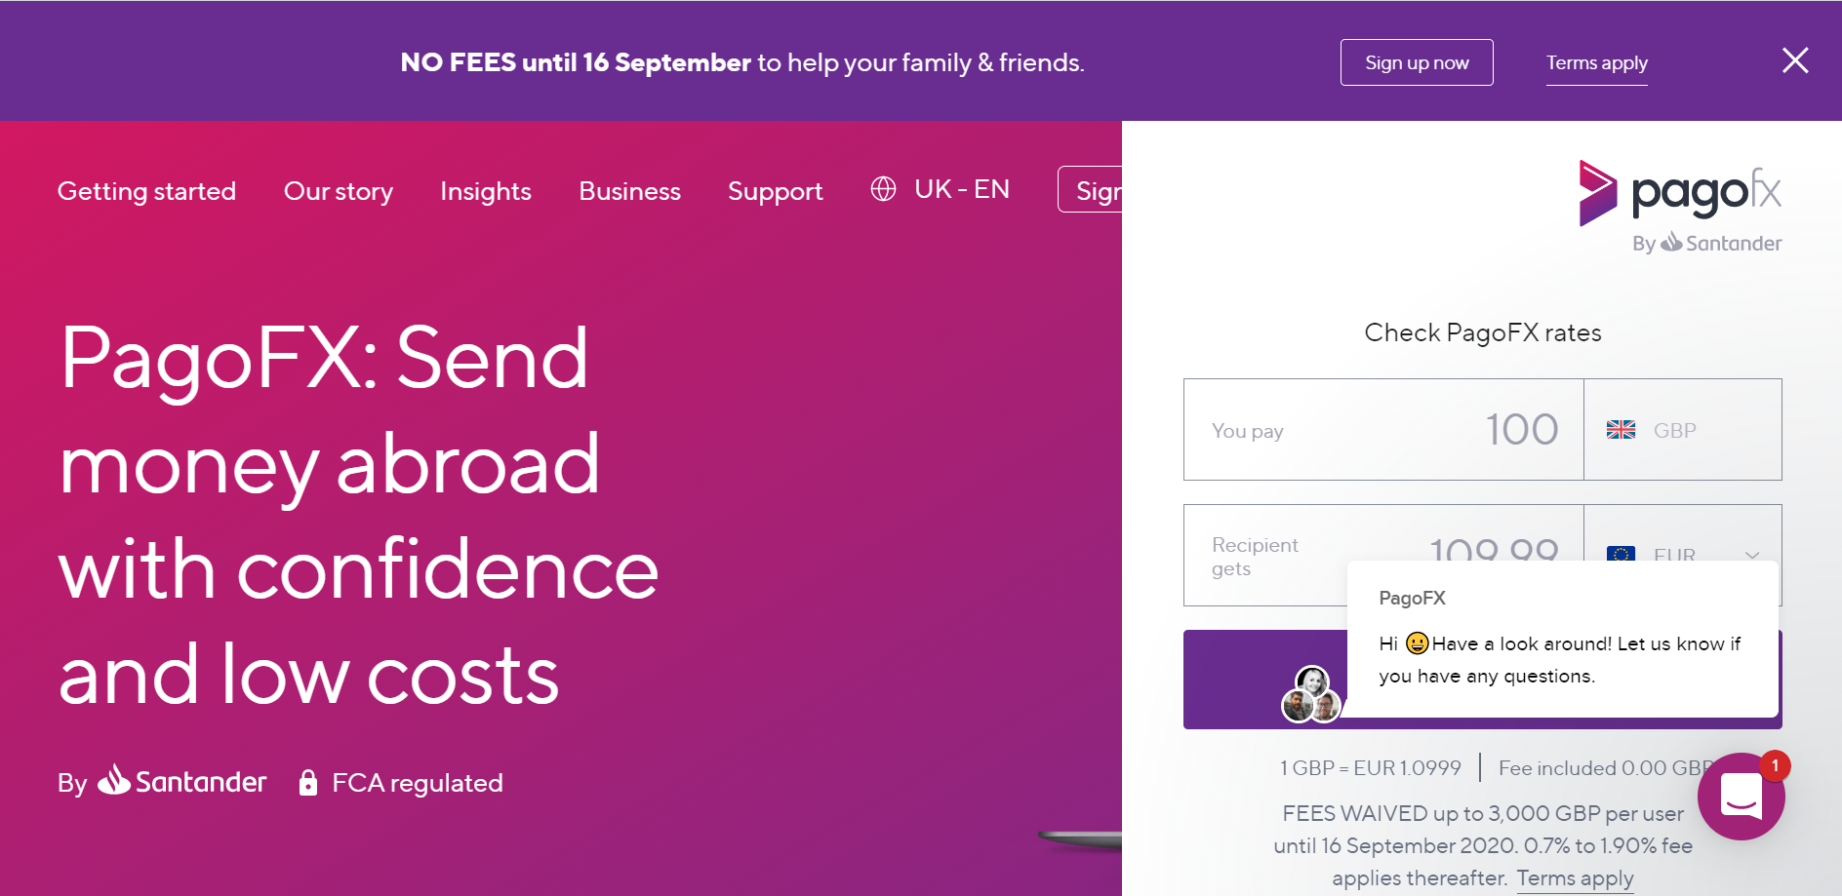Viewport: 1842px width, 896px height.
Task: Click the Santander flame logo in hero
Action: pos(114,779)
